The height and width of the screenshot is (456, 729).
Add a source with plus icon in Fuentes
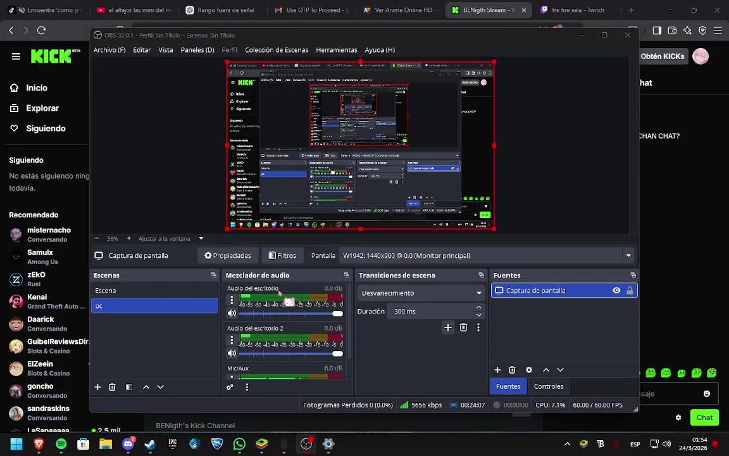(497, 370)
